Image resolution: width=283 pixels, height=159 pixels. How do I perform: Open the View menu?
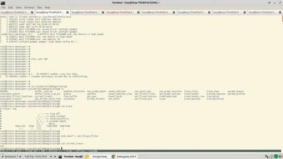(19, 8)
